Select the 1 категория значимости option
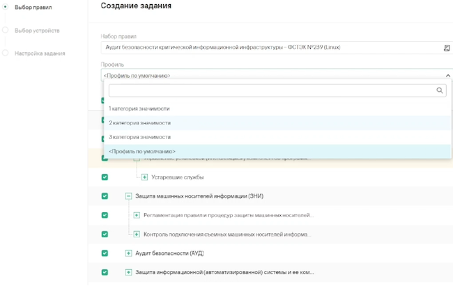Viewport: 453px width, 286px height. (139, 109)
